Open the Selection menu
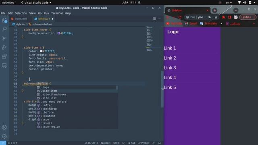 pos(21,13)
